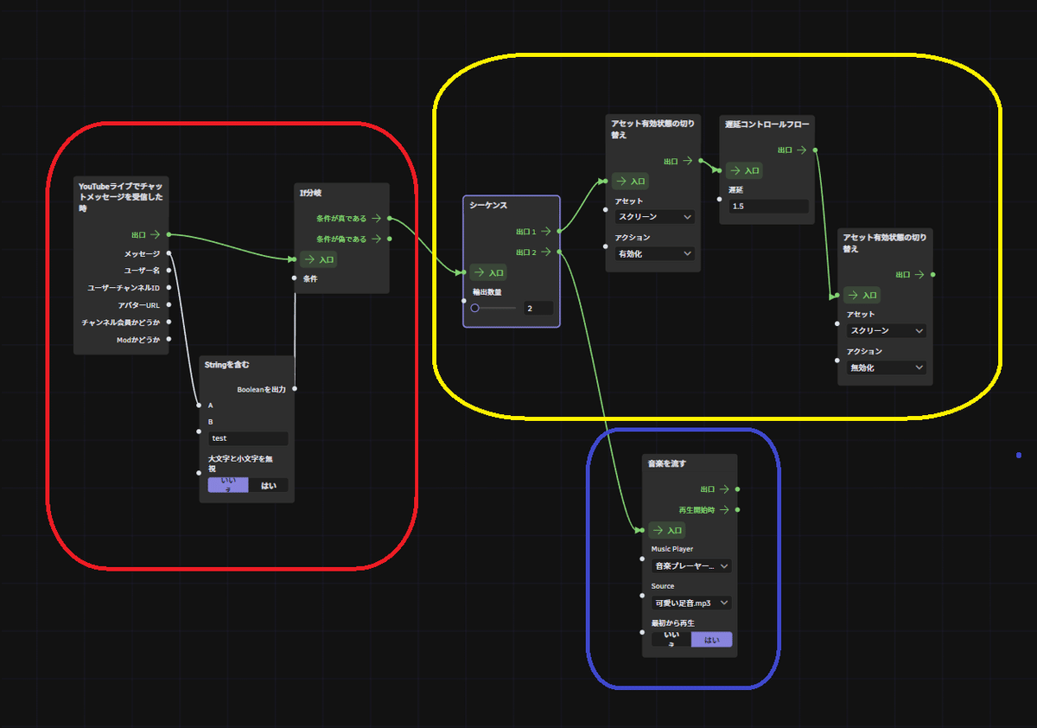The width and height of the screenshot is (1037, 728).
Task: Select the 音楽を流す node title
Action: coord(667,463)
